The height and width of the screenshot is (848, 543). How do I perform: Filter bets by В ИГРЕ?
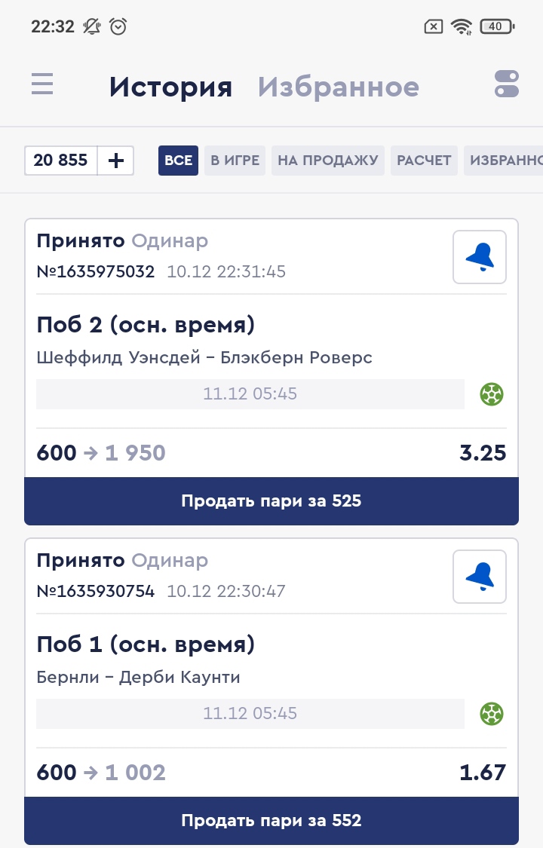click(235, 161)
